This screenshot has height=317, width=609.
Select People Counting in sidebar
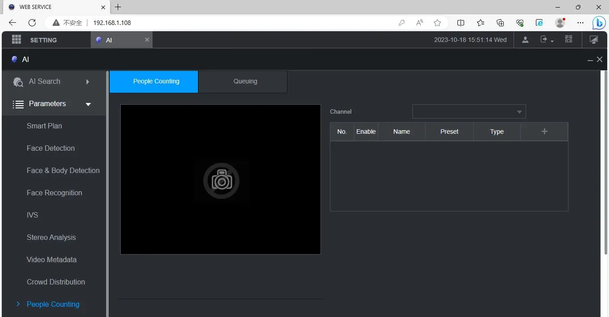pyautogui.click(x=53, y=304)
